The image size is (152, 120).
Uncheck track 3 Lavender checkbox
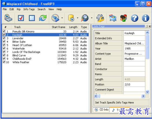[x=4, y=38]
